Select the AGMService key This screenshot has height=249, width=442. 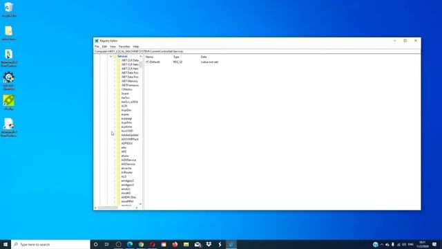[128, 160]
